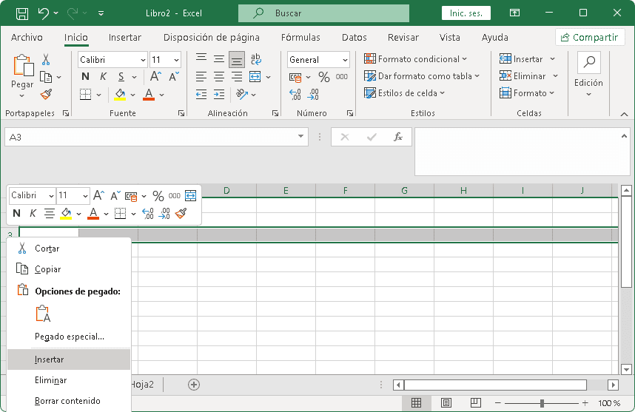The image size is (635, 412).
Task: Expand the Edición group dropdown
Action: (588, 94)
